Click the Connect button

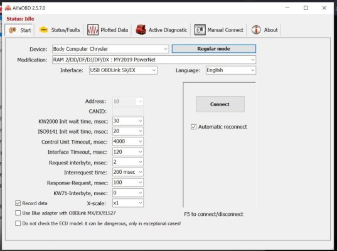(220, 104)
